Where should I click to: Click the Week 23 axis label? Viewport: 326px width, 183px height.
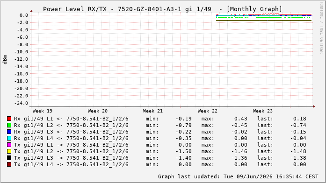tap(262, 111)
